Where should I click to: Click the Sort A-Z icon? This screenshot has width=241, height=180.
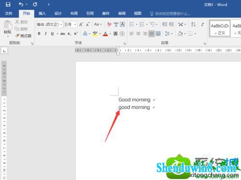pos(193,25)
